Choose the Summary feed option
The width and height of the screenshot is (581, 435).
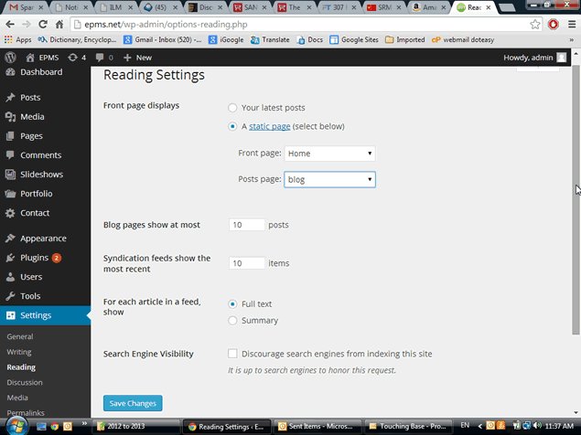[232, 321]
